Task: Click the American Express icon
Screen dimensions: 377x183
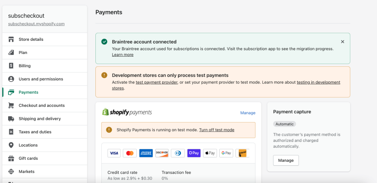Action: click(x=146, y=153)
